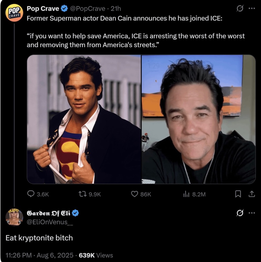261x262 pixels.
Task: Click Grok icon on Garden Of Eli's reply
Action: tap(239, 213)
